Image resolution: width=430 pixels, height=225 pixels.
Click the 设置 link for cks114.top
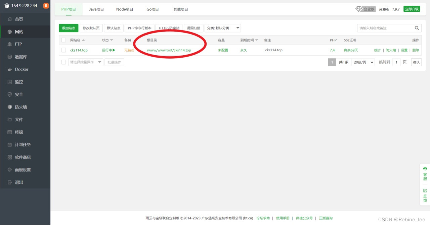404,50
